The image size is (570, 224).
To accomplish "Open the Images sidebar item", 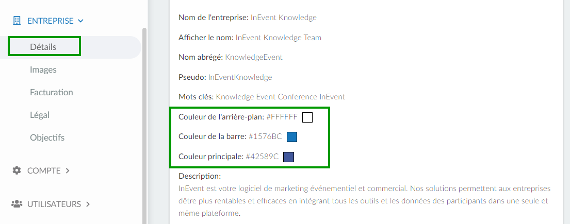I will click(43, 70).
